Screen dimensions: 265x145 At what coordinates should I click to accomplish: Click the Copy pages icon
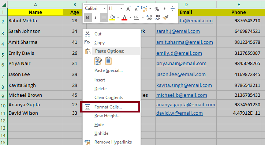pos(87,43)
